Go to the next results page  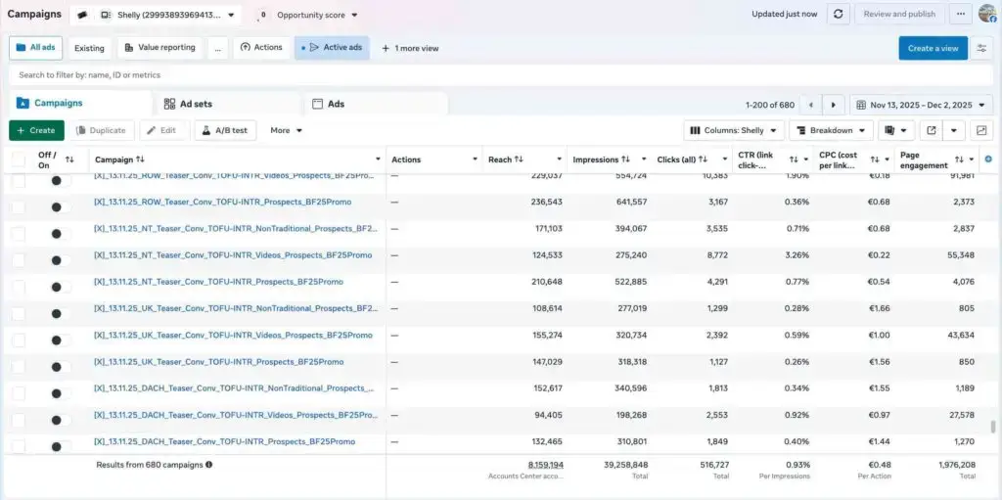coord(834,105)
